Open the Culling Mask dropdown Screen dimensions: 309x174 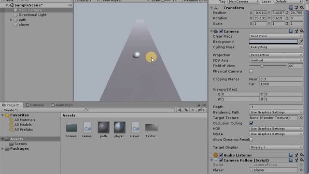click(276, 47)
